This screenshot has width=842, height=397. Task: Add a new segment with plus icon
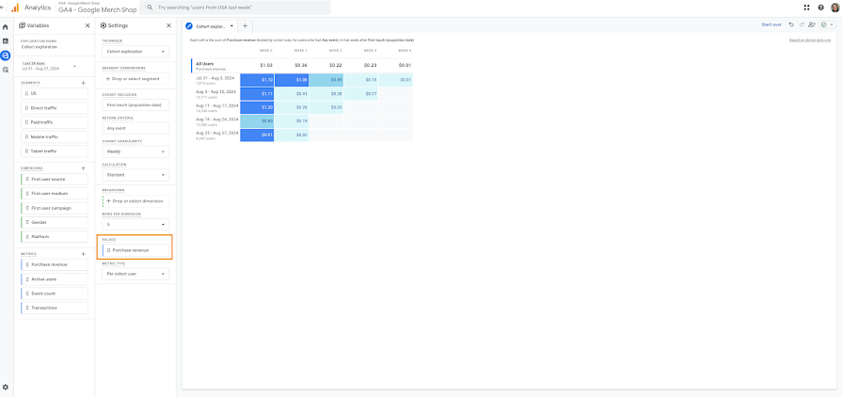click(x=83, y=83)
